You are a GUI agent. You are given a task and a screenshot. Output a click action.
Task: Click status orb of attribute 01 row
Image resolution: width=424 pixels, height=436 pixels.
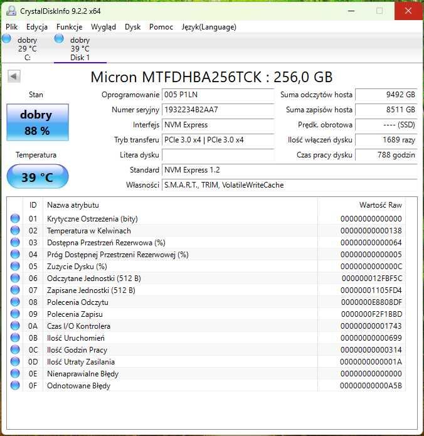pyautogui.click(x=15, y=218)
